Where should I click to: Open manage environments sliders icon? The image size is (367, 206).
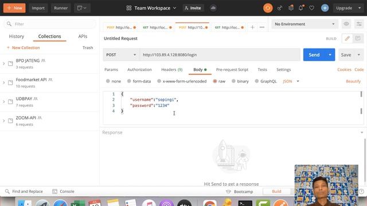pyautogui.click(x=359, y=24)
